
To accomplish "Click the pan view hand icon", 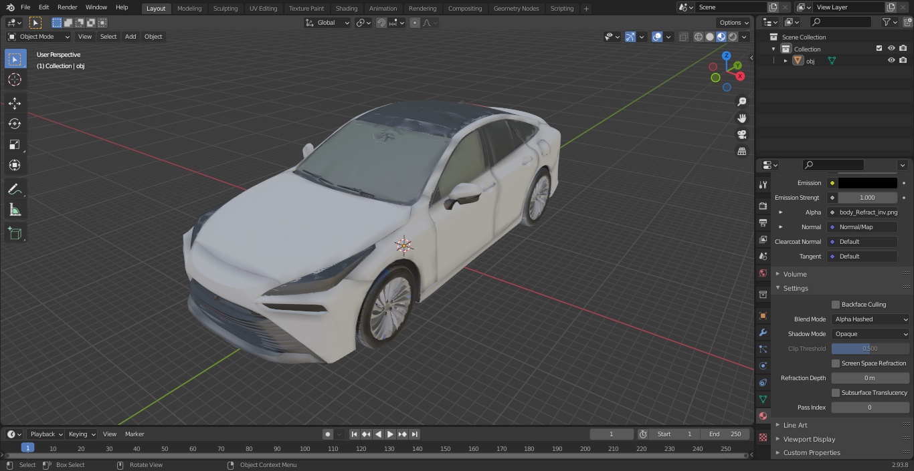I will click(741, 118).
